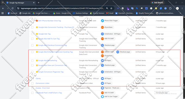Open the Shopify Partners bookmark
Viewport: 185px width, 99px height.
coord(97,13)
